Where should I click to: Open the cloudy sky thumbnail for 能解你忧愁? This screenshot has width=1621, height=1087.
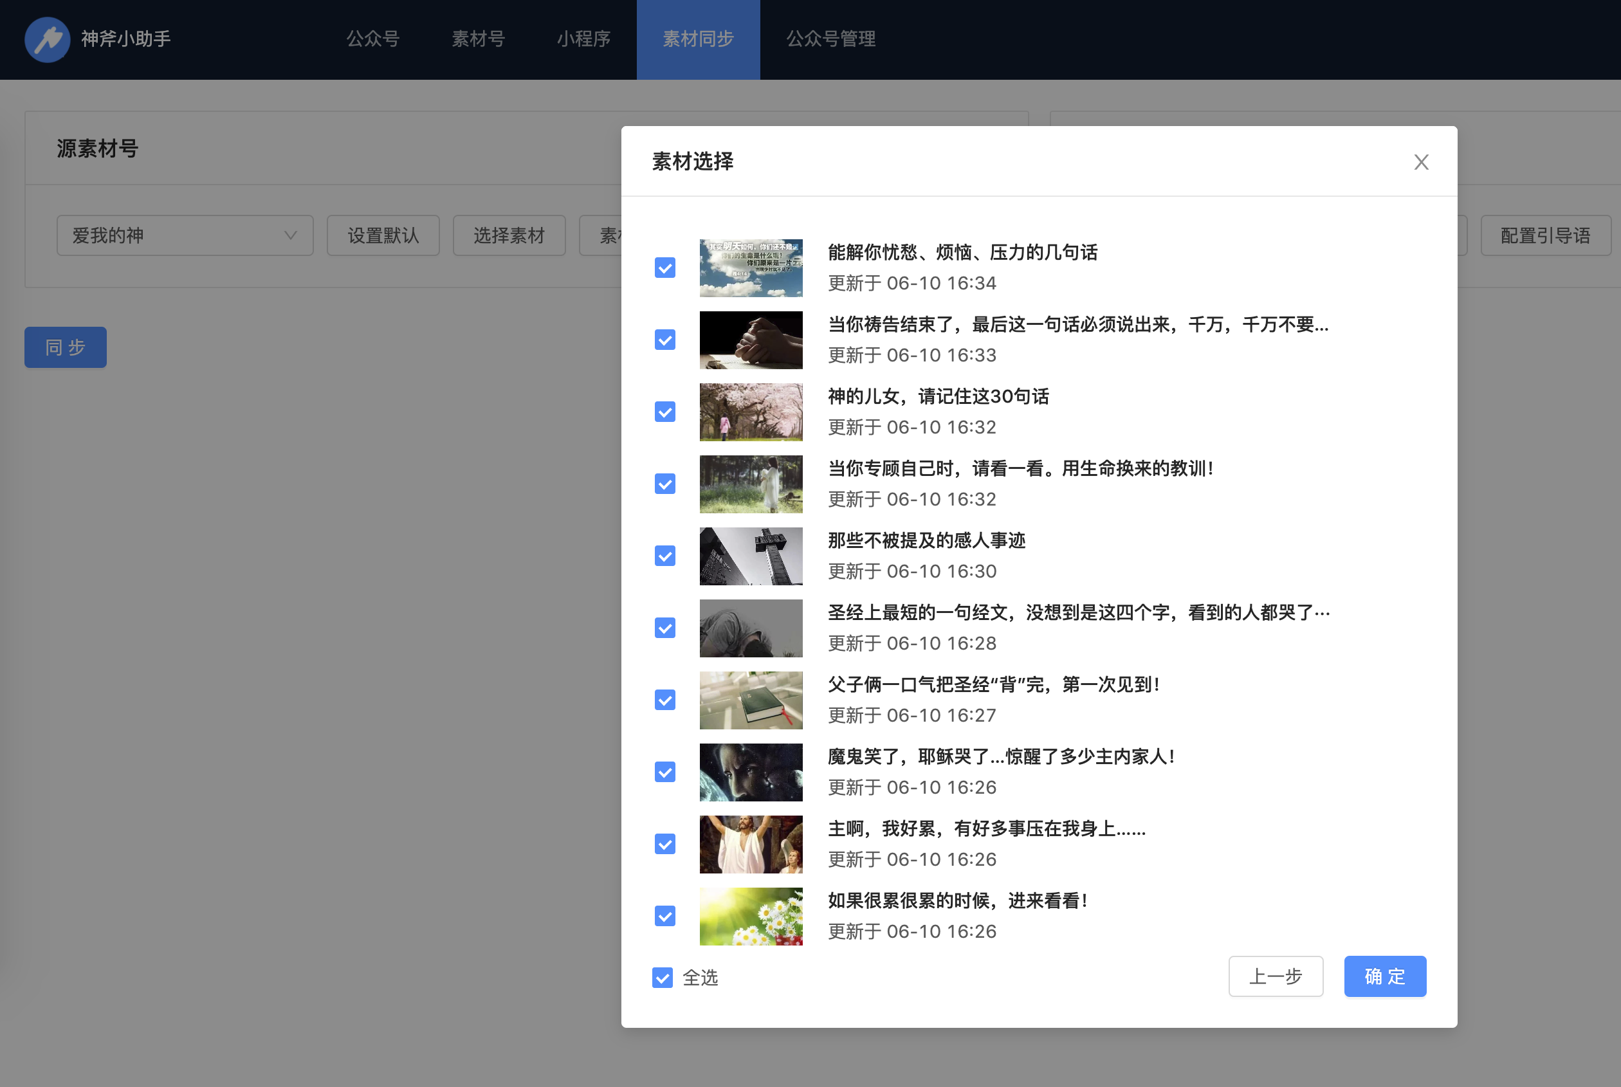coord(751,268)
